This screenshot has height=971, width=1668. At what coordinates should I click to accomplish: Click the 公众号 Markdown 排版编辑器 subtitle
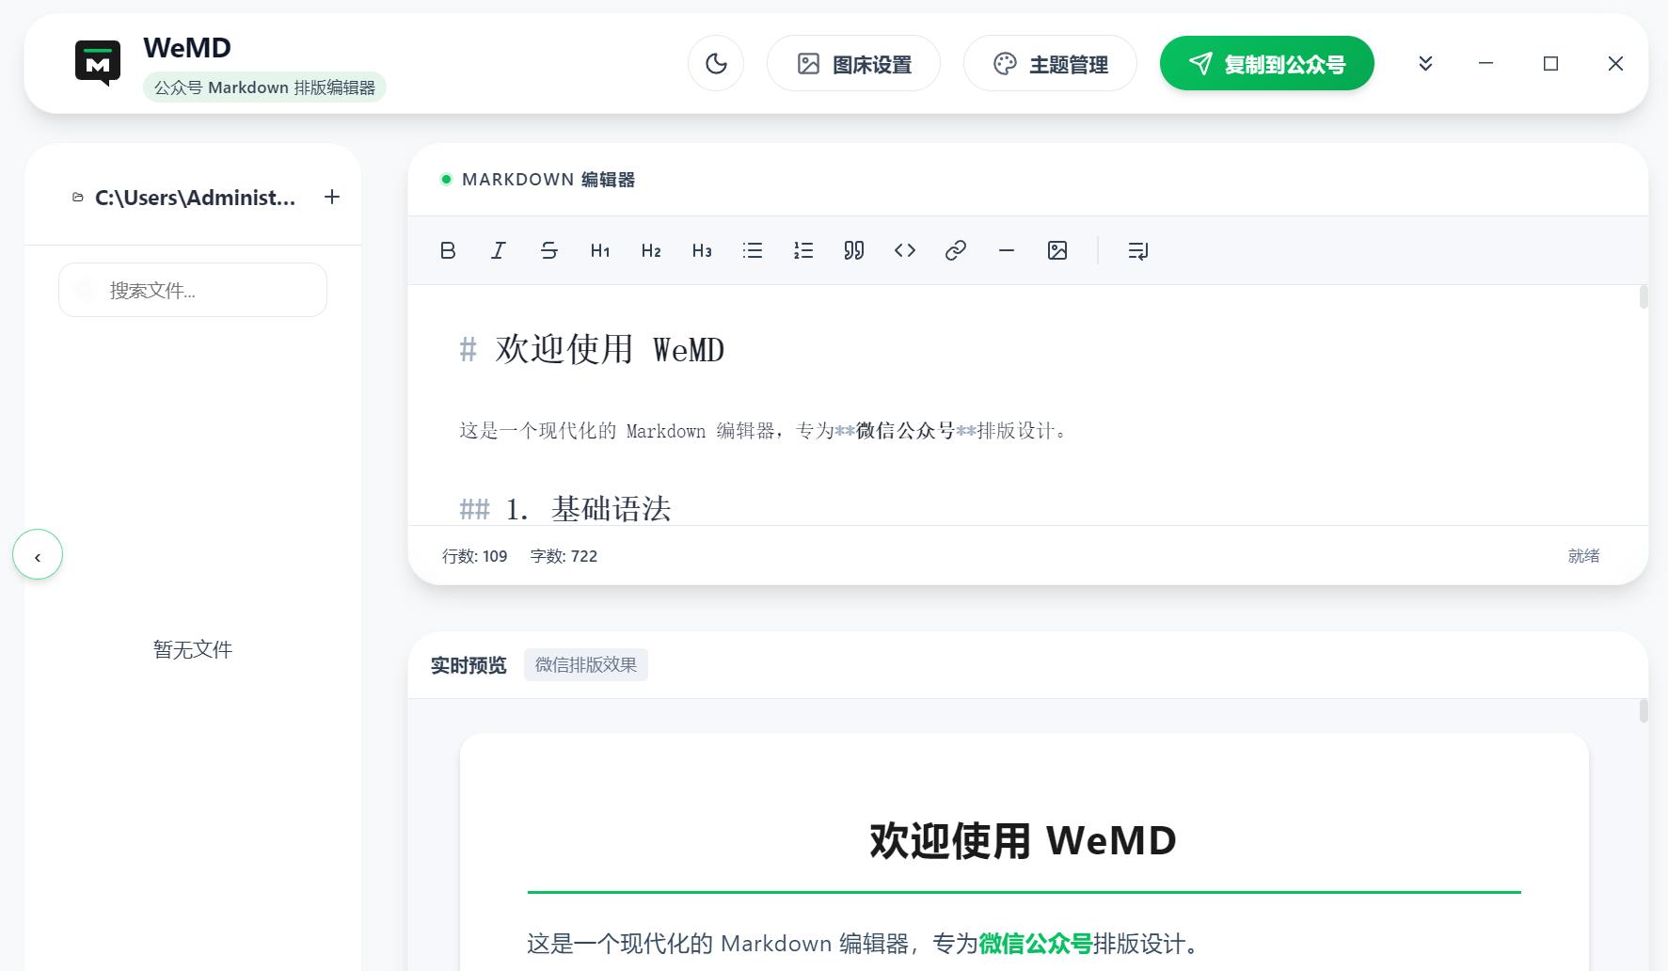pos(264,88)
